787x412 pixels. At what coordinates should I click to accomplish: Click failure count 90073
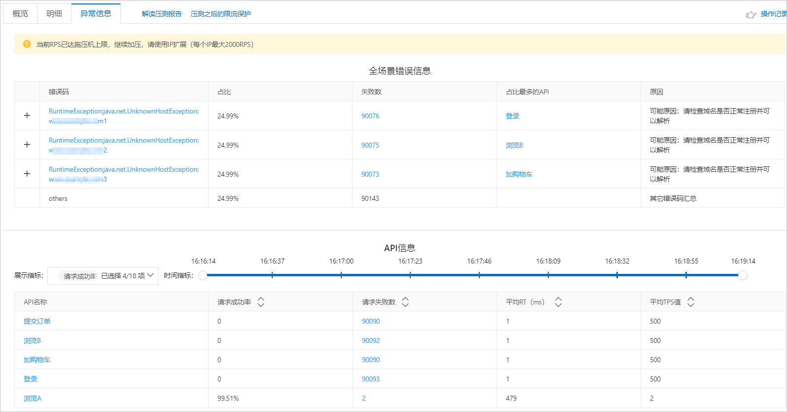370,174
